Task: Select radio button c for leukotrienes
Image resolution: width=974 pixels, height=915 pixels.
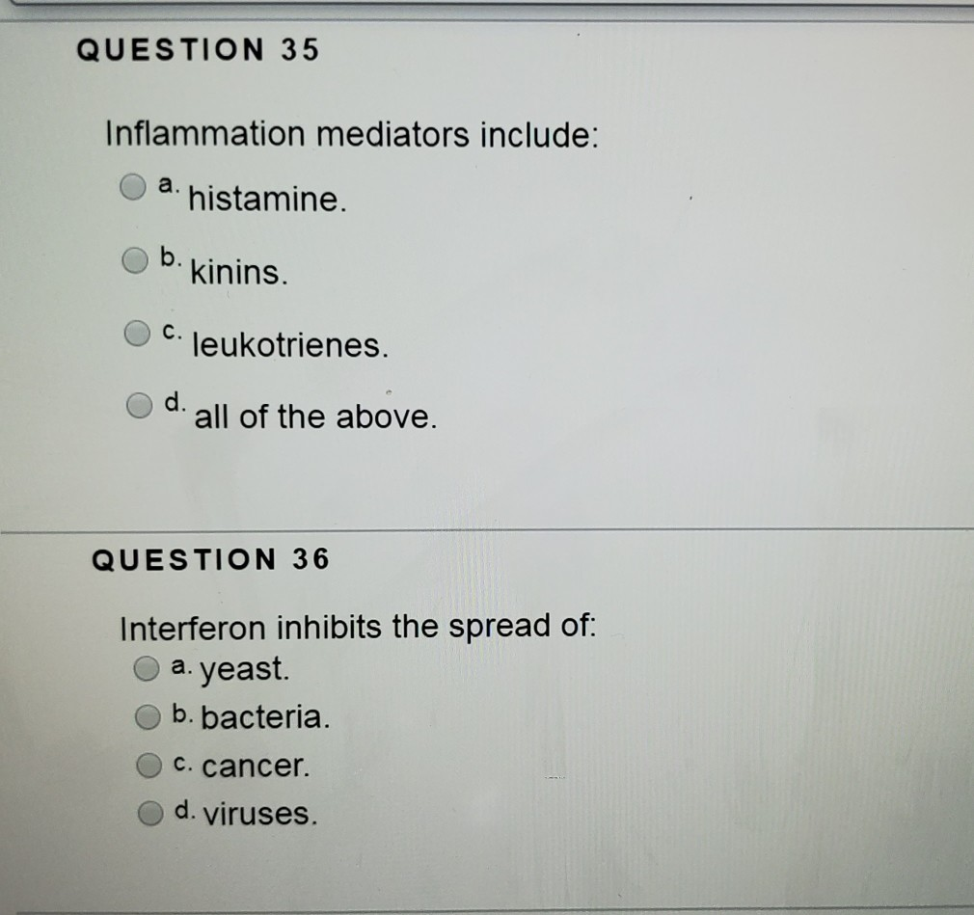Action: point(135,332)
